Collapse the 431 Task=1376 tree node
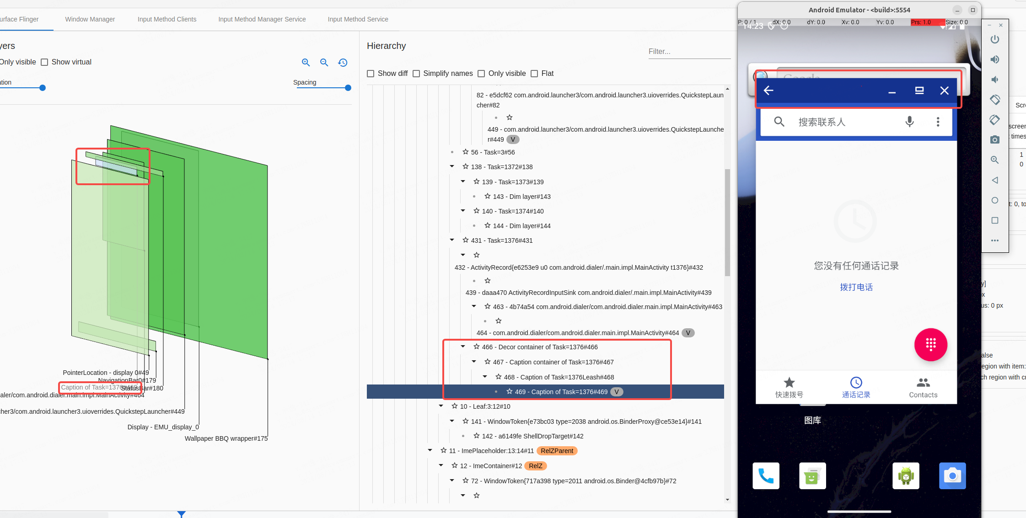This screenshot has height=518, width=1026. (x=452, y=240)
